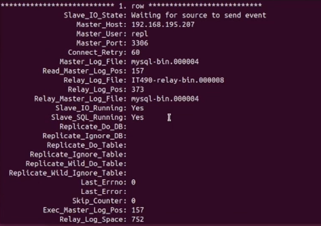The width and height of the screenshot is (321, 226).
Task: Click the Connect_Retry value 60
Action: (x=135, y=52)
